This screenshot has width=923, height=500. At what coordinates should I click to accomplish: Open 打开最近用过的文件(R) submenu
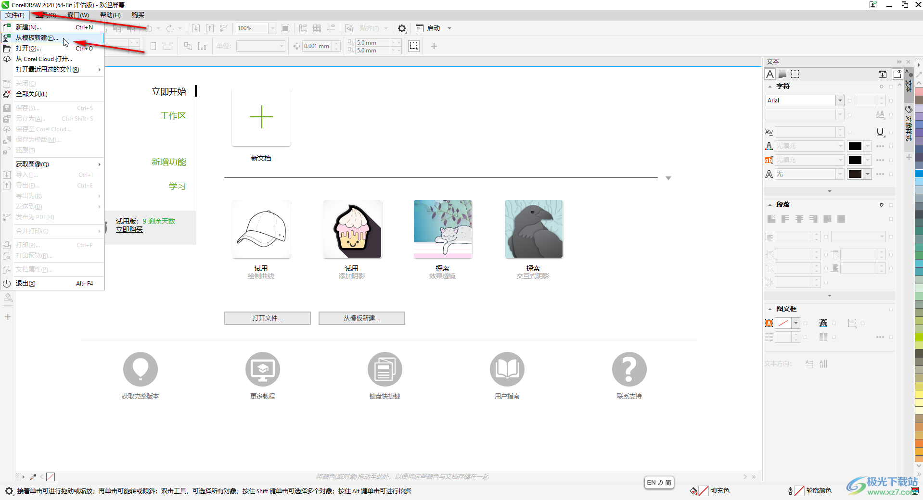(52, 70)
